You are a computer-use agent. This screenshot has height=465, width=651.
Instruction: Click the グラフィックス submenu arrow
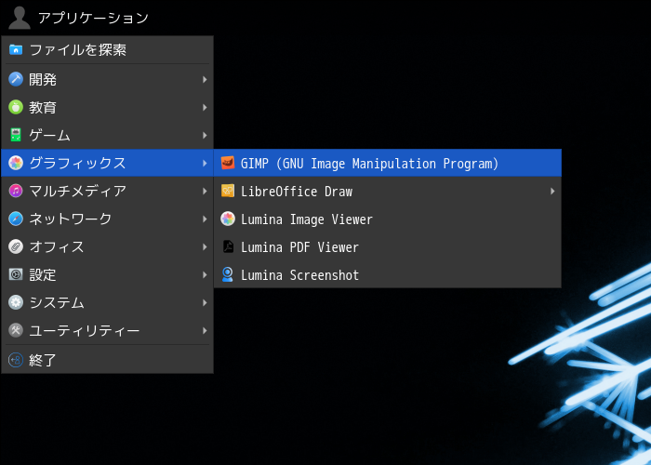coord(205,163)
